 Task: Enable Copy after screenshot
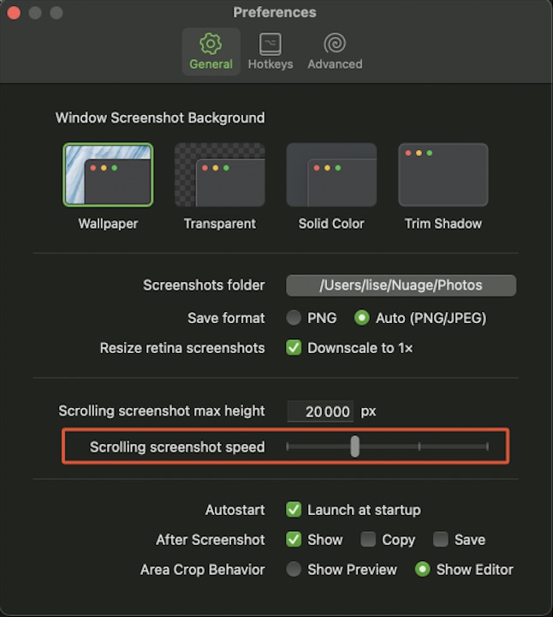[x=368, y=540]
